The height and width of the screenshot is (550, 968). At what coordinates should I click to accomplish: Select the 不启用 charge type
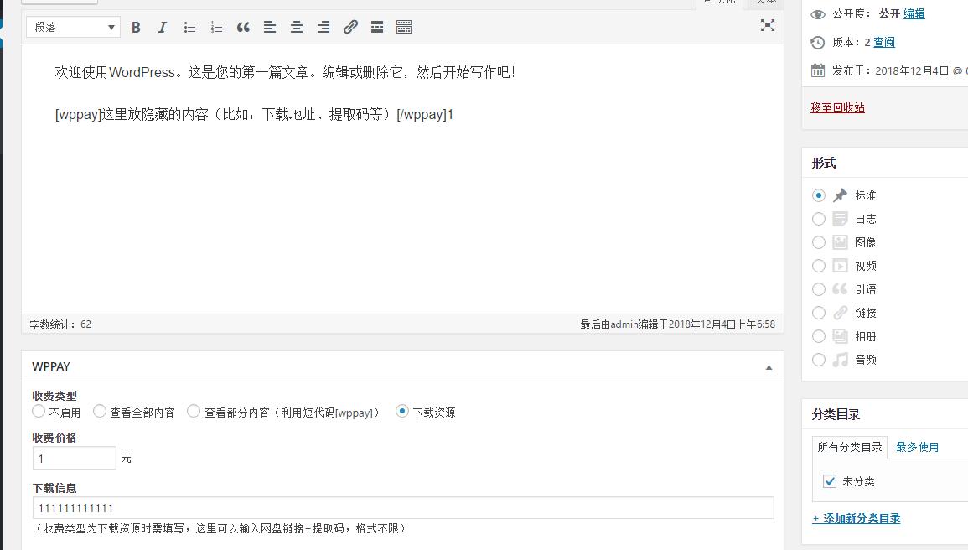(x=39, y=411)
